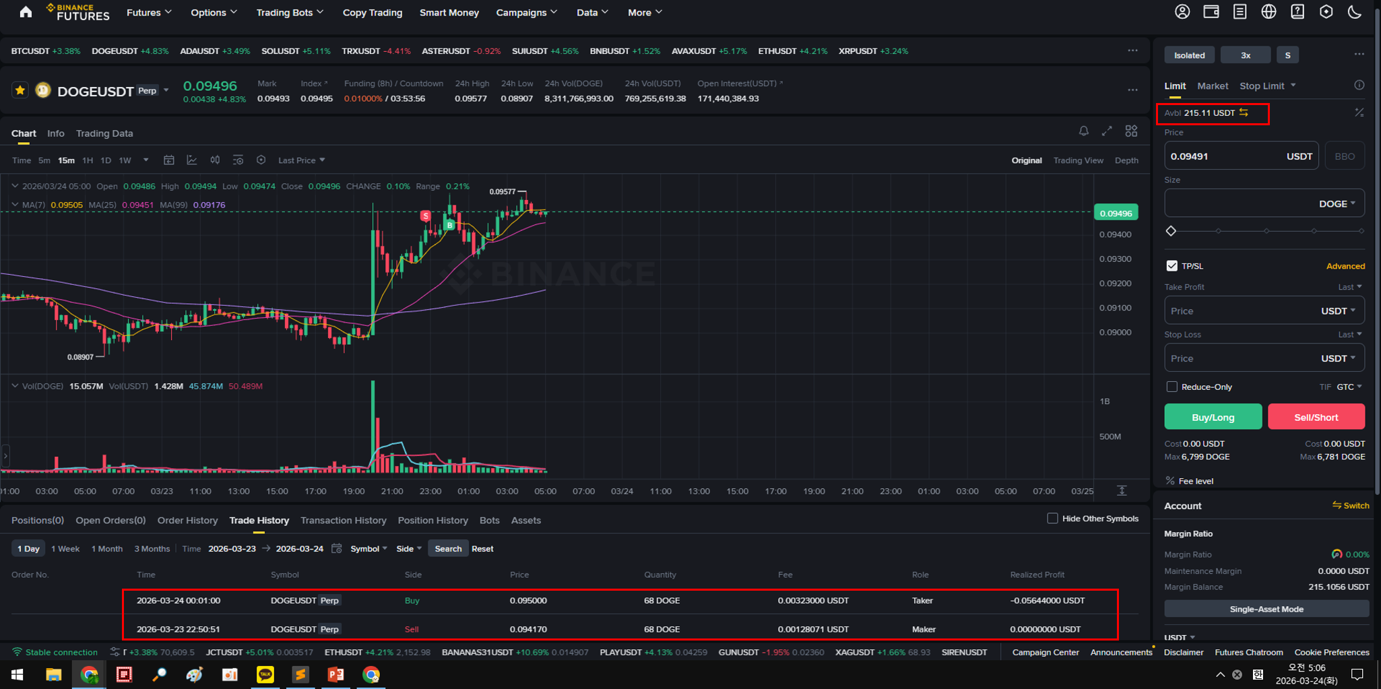1381x689 pixels.
Task: Toggle the DOGEUSDT favorite star
Action: click(20, 90)
